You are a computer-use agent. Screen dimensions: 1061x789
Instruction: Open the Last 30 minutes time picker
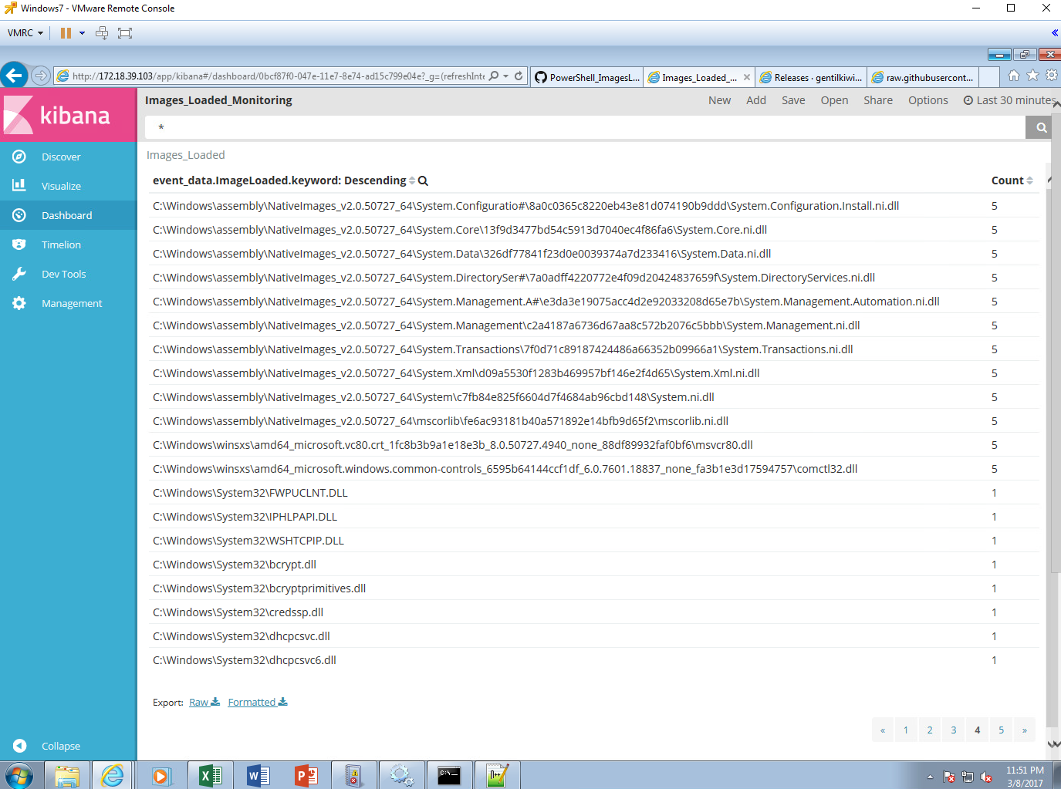pyautogui.click(x=1009, y=100)
